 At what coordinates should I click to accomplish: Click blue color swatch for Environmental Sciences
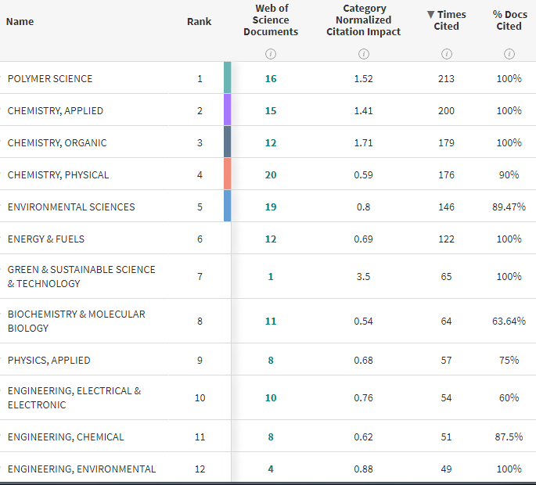click(227, 207)
